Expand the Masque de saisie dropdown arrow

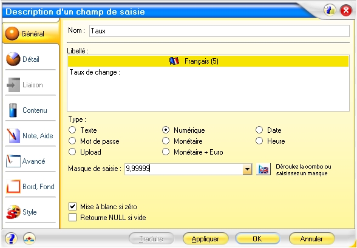[247, 169]
